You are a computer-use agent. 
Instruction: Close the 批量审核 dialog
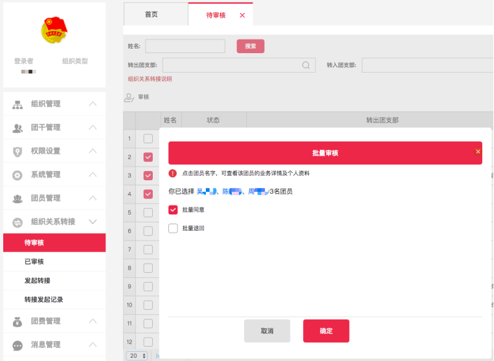click(478, 152)
